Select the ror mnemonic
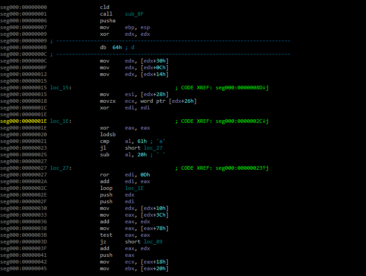Viewport: 366px width, 276px height. (x=104, y=175)
